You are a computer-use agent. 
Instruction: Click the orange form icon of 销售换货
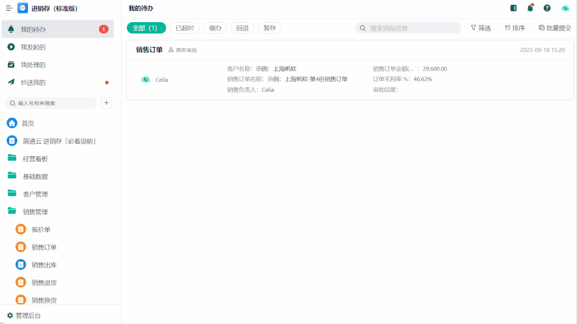[21, 299]
